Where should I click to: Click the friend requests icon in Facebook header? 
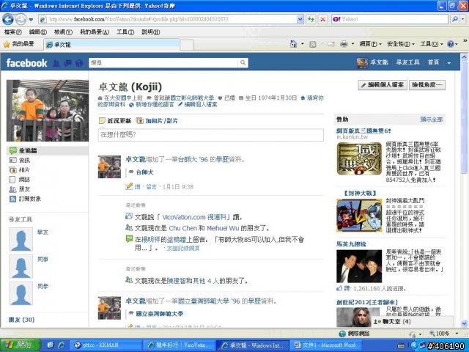pyautogui.click(x=56, y=63)
